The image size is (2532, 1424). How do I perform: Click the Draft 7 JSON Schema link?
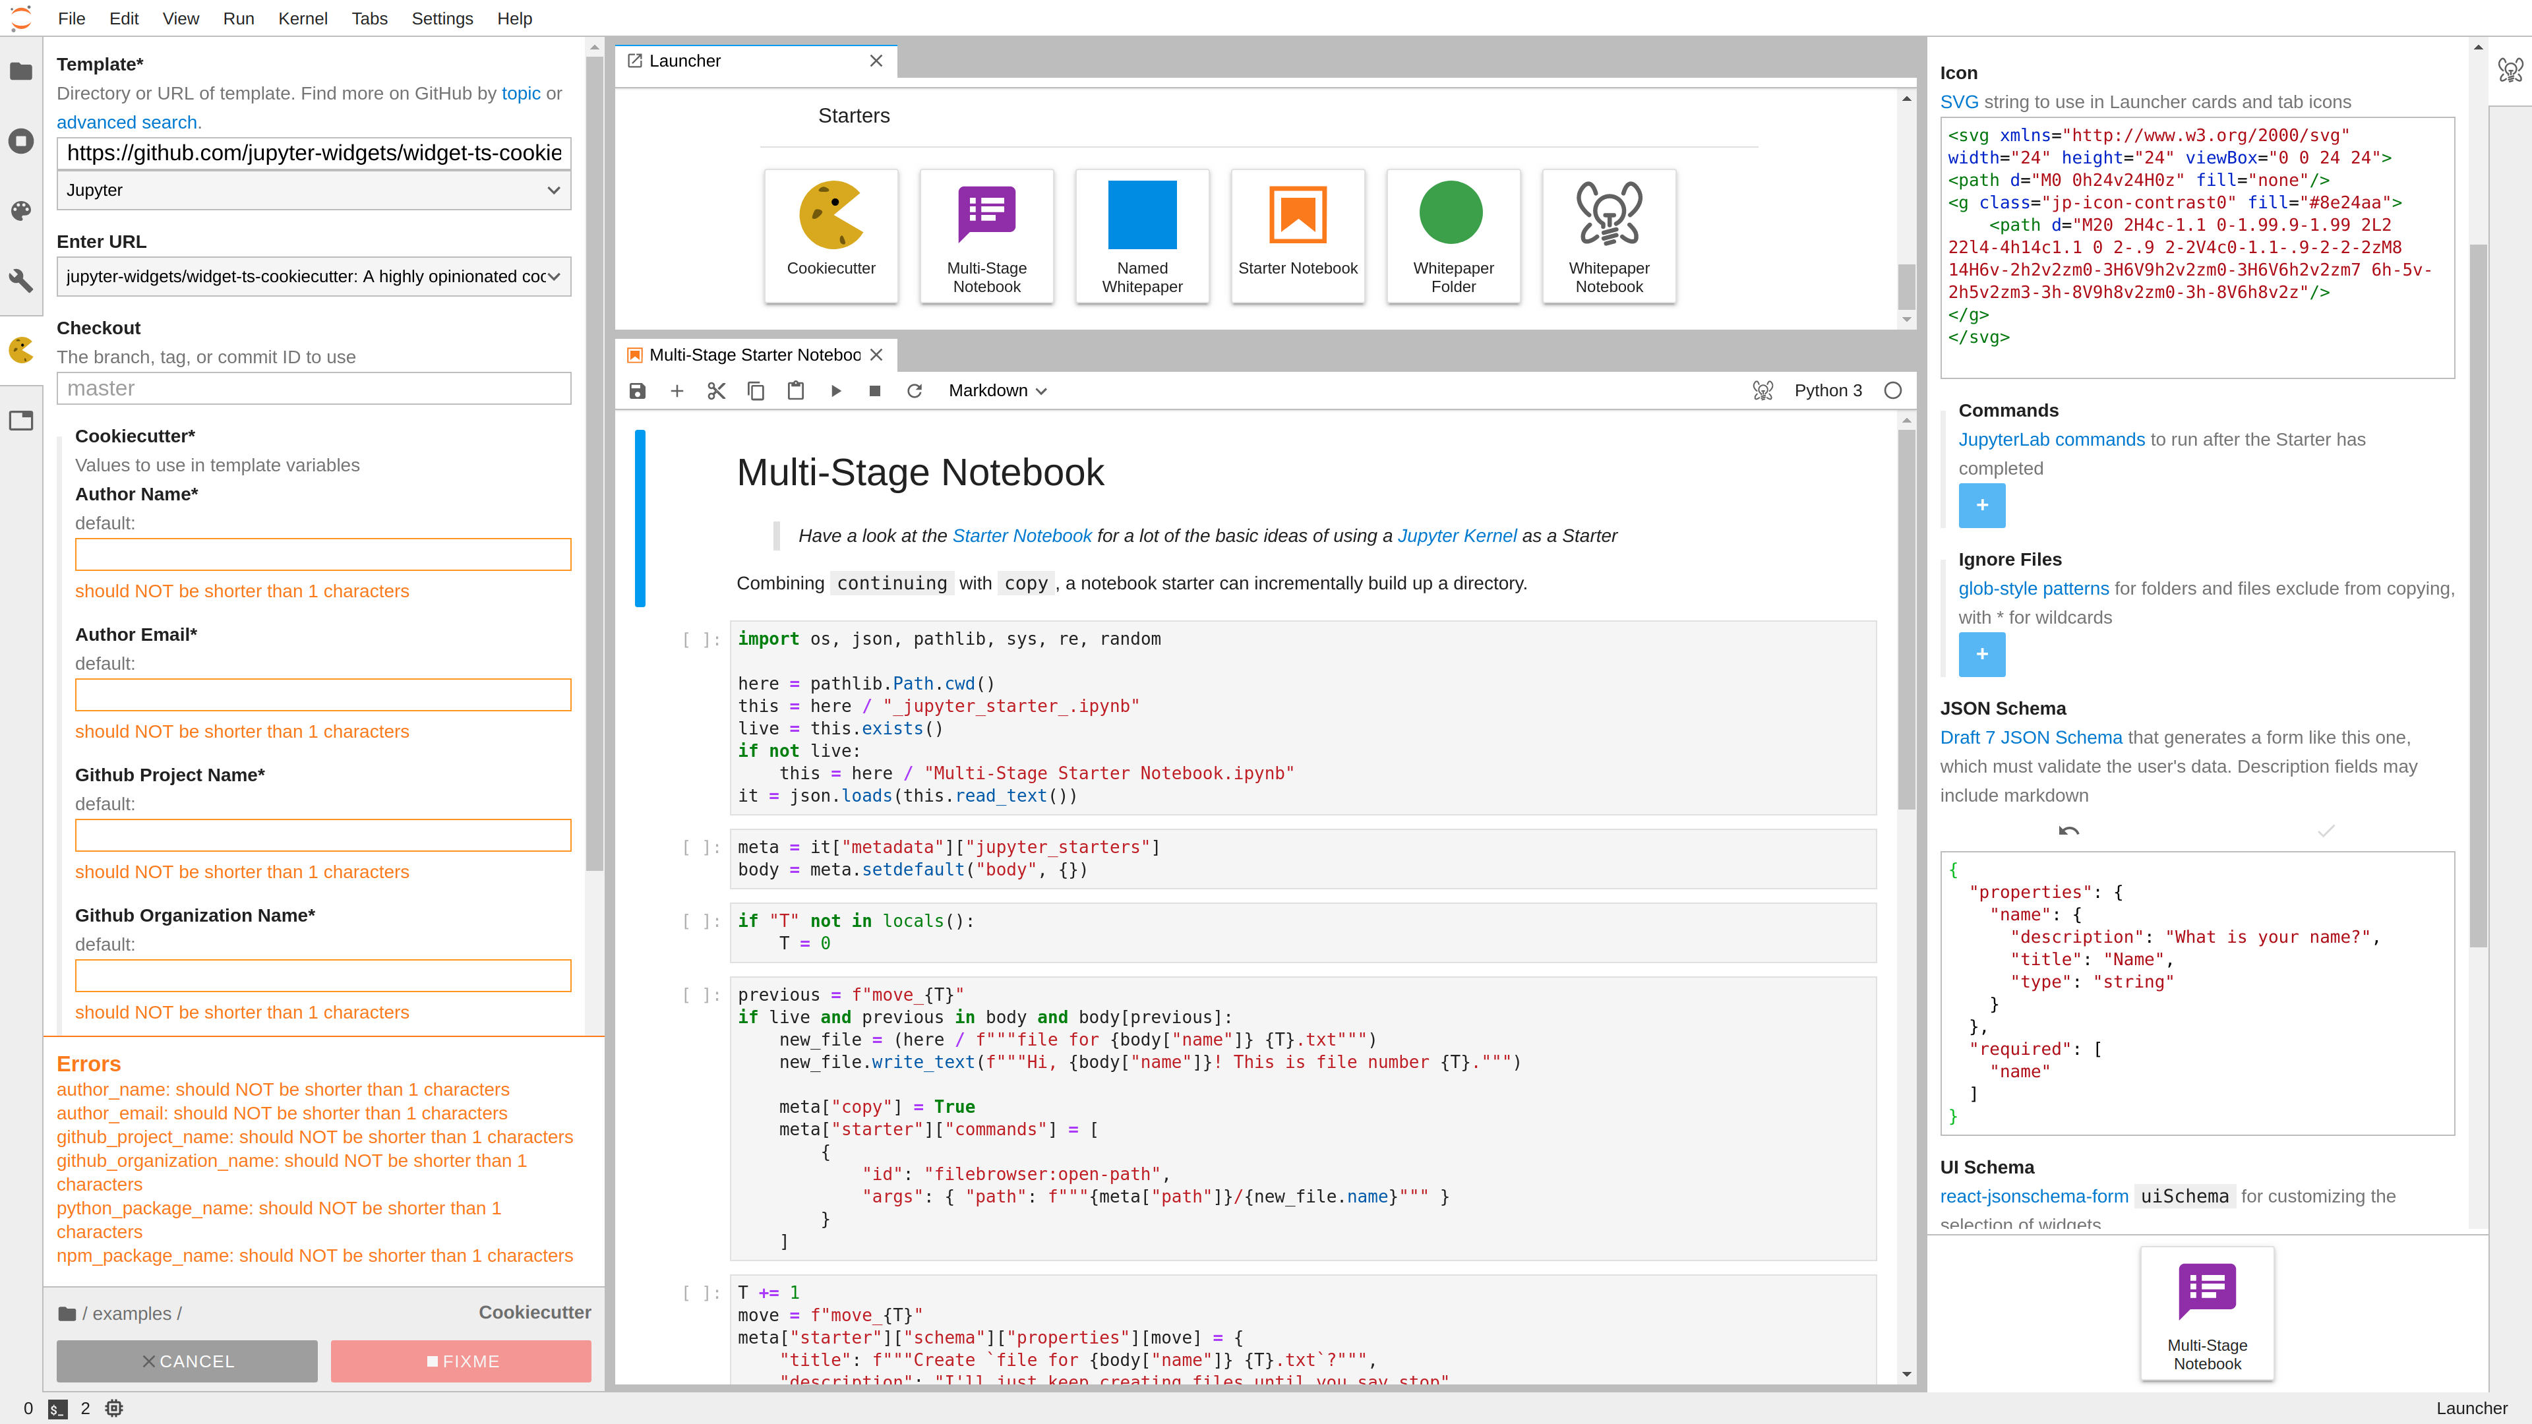click(2031, 737)
